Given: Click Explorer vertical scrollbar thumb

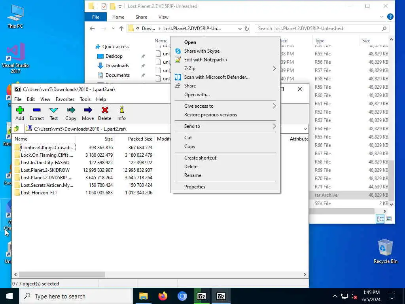Looking at the screenshot, I should [x=391, y=180].
